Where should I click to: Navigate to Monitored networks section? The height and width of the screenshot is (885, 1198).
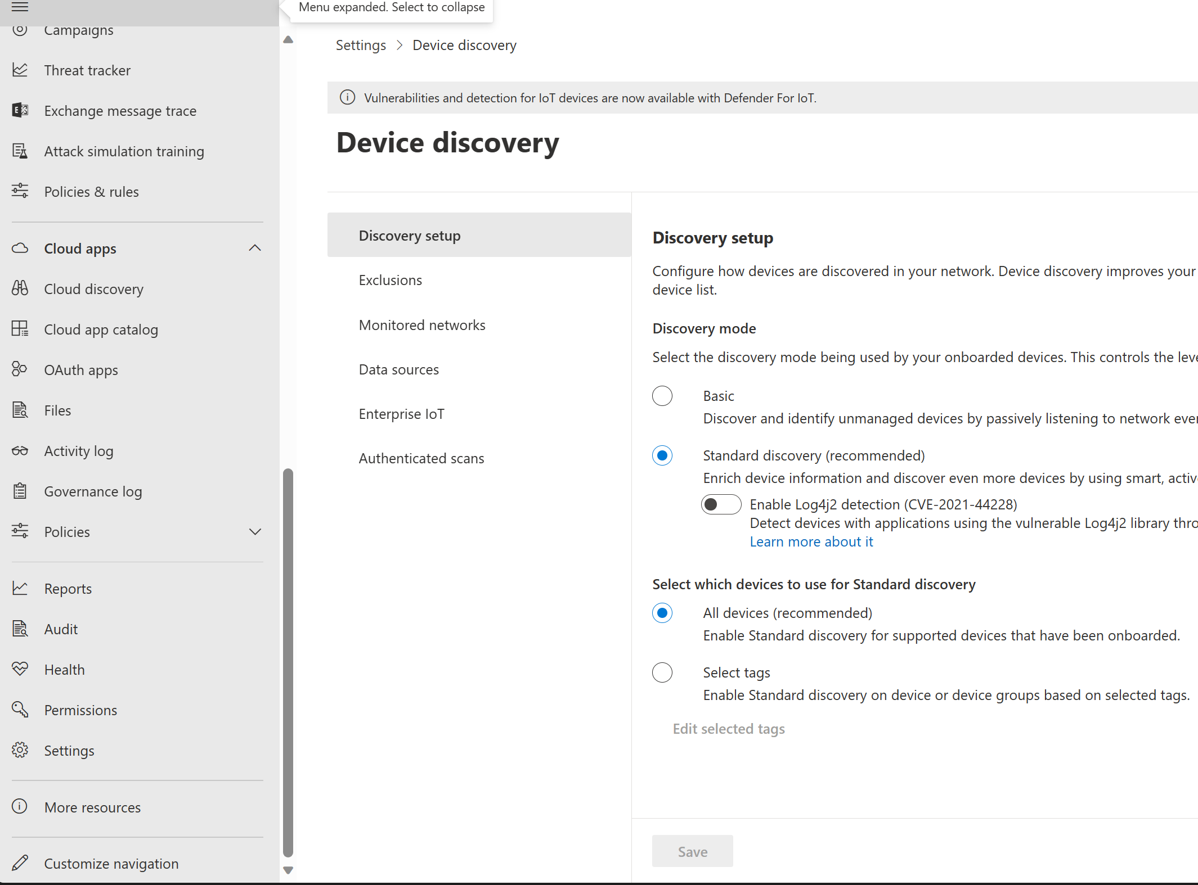coord(422,323)
